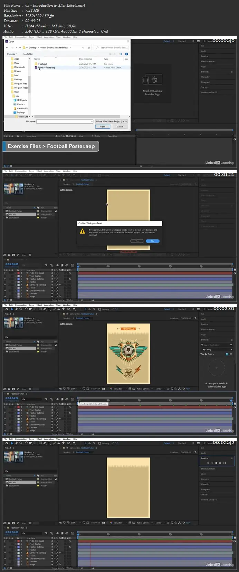Toggle Soccer layer visibility in 00:02:01 frame

click(5, 422)
